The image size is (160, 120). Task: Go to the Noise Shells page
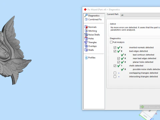(94, 35)
